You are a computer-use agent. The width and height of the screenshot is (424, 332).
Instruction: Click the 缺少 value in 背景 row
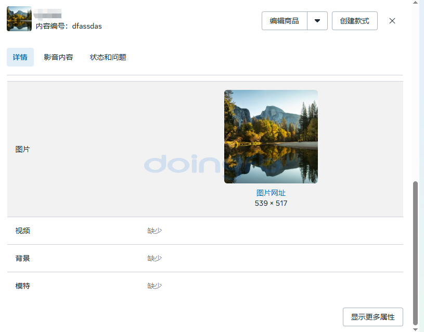(x=155, y=258)
